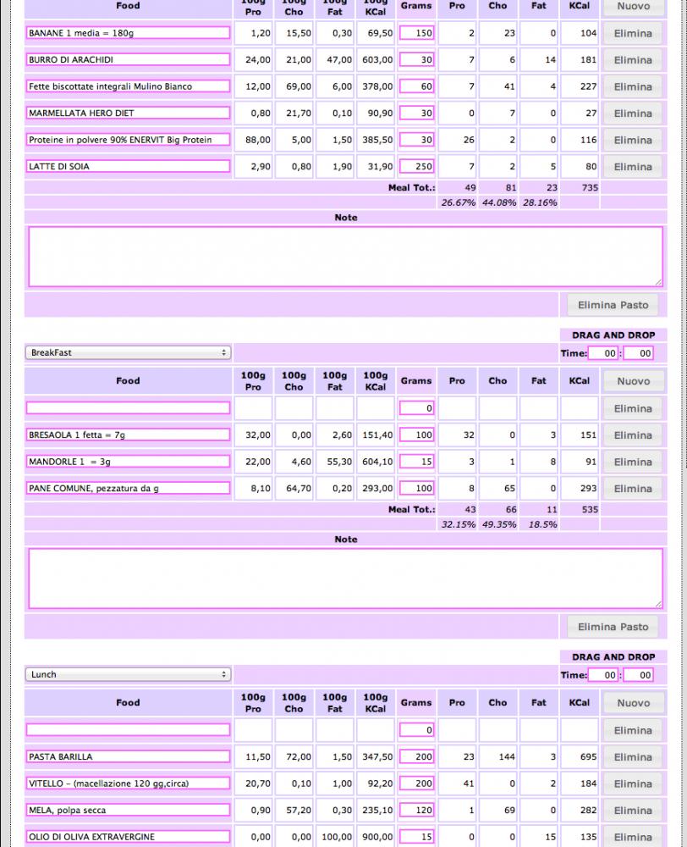The width and height of the screenshot is (687, 847).
Task: Click the Lunch time minutes field
Action: point(639,675)
